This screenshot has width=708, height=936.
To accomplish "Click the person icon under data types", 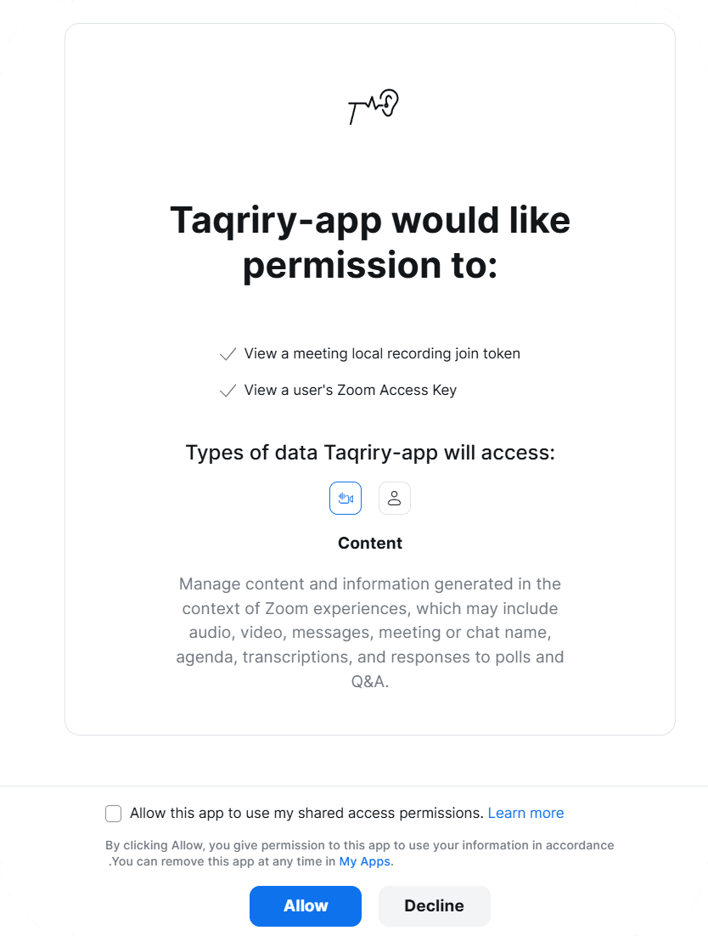I will [x=394, y=498].
